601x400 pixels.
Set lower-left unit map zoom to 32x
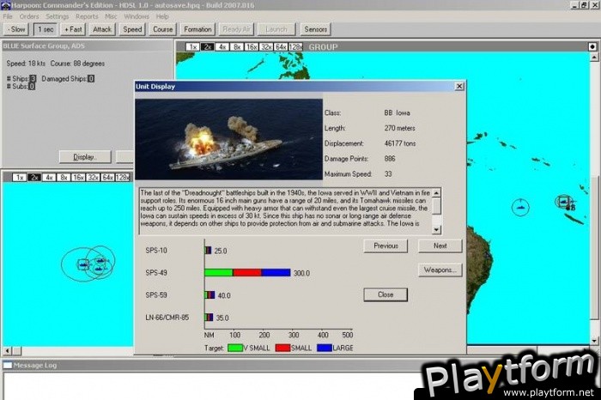click(x=93, y=178)
